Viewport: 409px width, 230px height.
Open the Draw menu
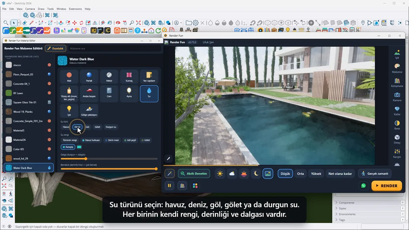[41, 9]
